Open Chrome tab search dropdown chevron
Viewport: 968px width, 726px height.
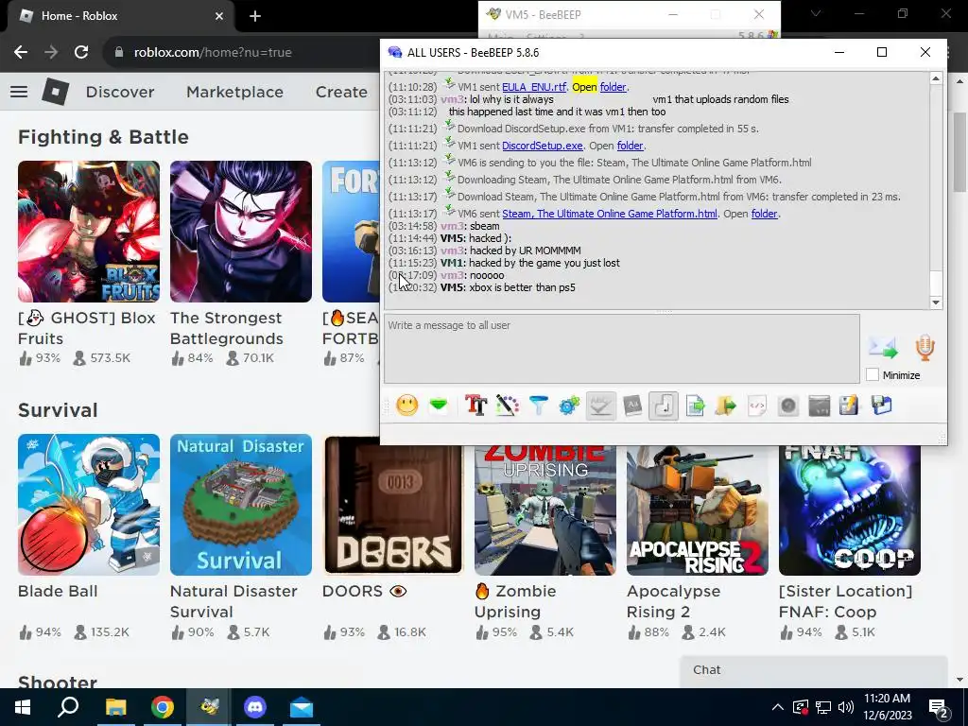pyautogui.click(x=816, y=13)
